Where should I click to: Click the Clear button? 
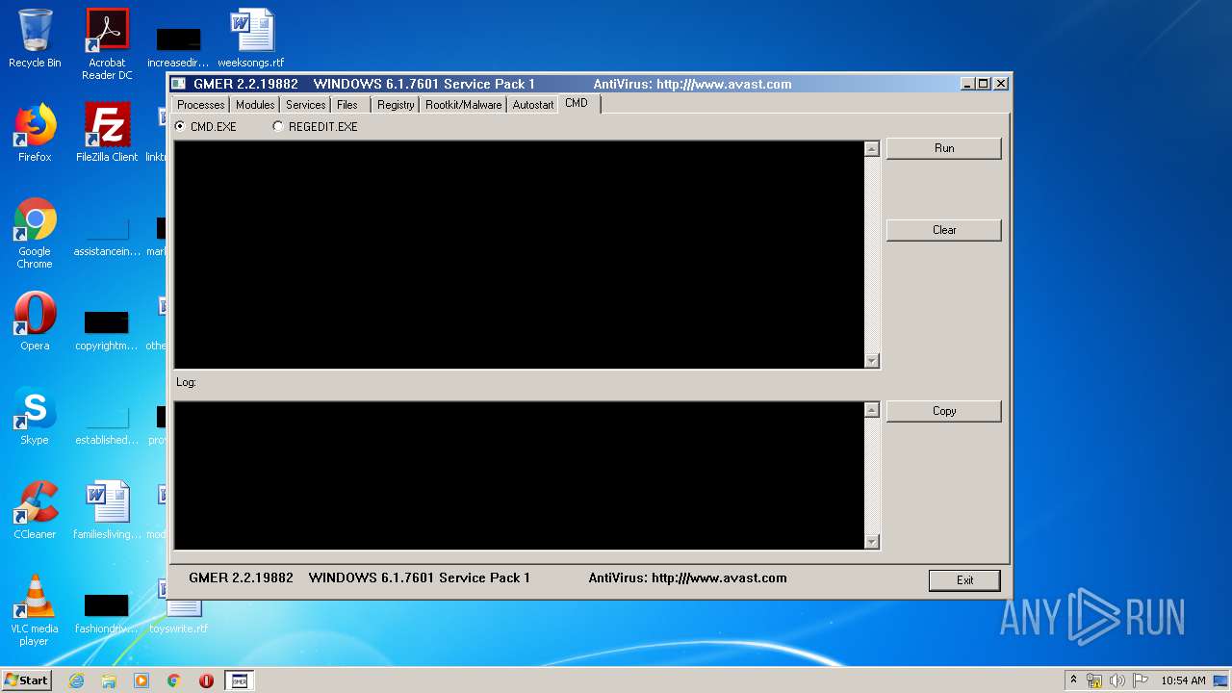(944, 230)
